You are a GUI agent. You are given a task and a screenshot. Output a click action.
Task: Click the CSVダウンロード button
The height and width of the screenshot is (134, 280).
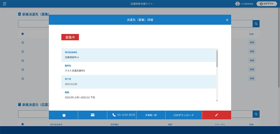click(184, 115)
